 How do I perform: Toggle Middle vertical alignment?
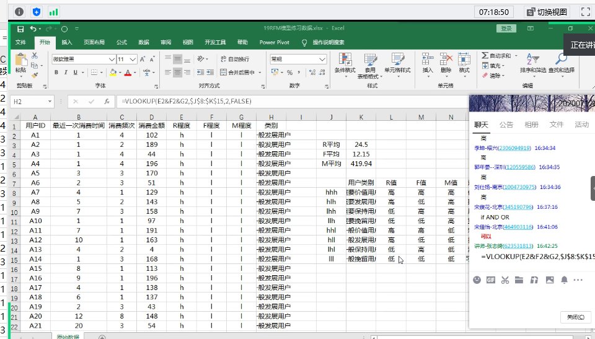177,59
